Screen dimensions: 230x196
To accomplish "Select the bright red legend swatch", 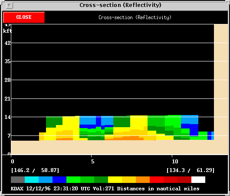I will (x=157, y=179).
